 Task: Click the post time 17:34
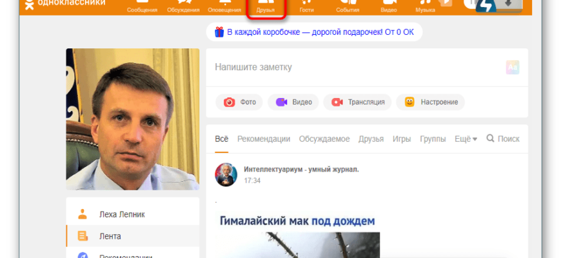(252, 181)
